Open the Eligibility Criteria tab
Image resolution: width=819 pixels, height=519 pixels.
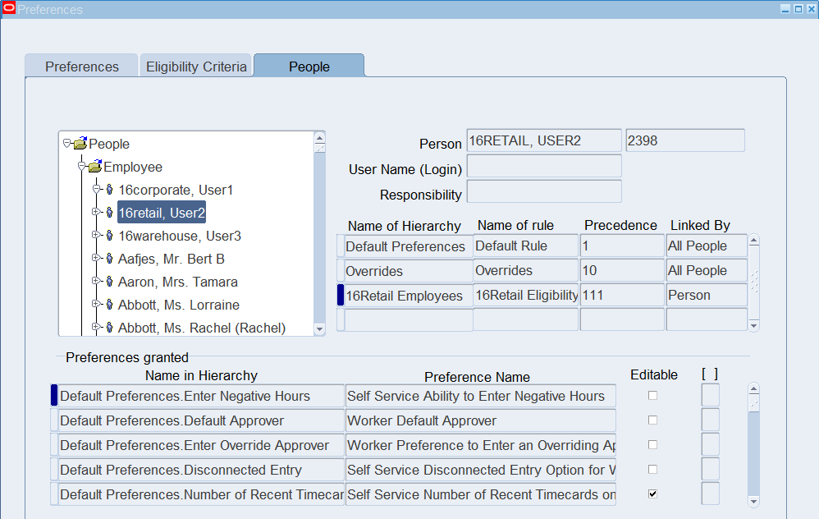click(x=196, y=67)
